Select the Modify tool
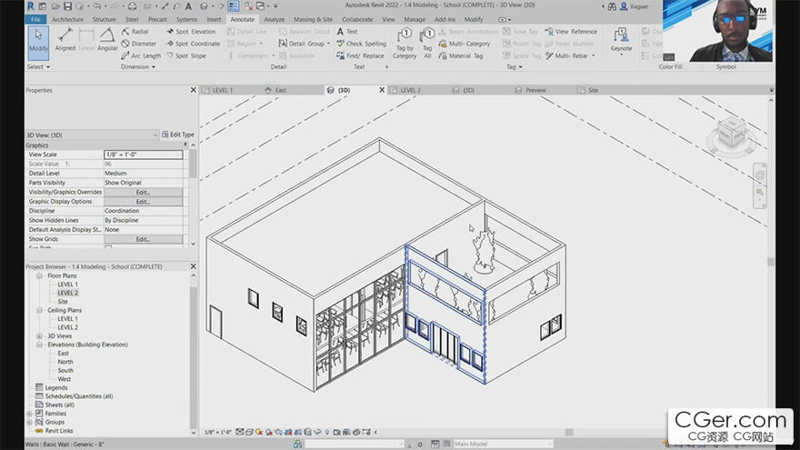The width and height of the screenshot is (800, 450). click(x=38, y=40)
